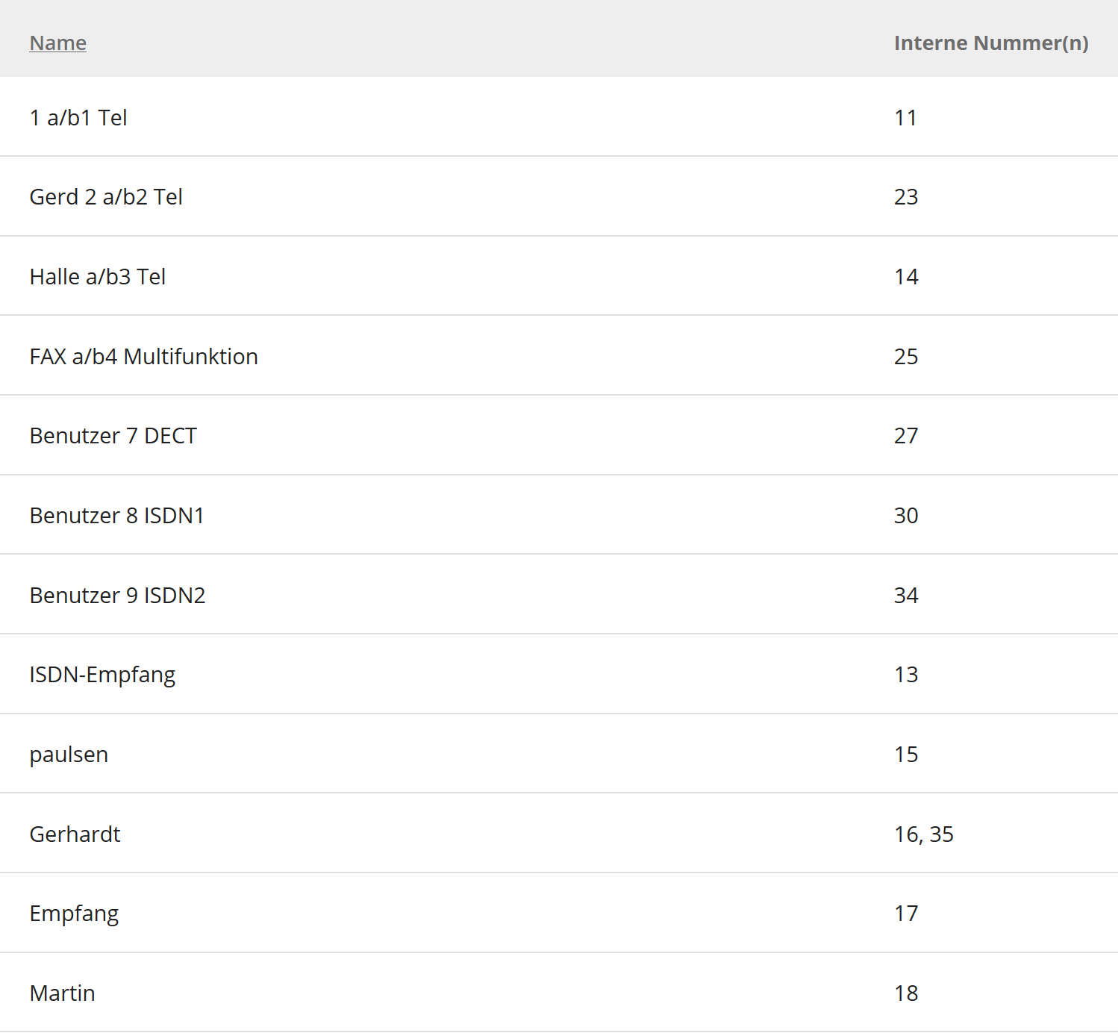Select the Gerd 2 a/b2 Tel row
This screenshot has width=1118, height=1033.
tap(106, 197)
